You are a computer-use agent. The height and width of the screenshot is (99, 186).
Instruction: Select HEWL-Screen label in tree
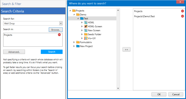click(x=95, y=26)
